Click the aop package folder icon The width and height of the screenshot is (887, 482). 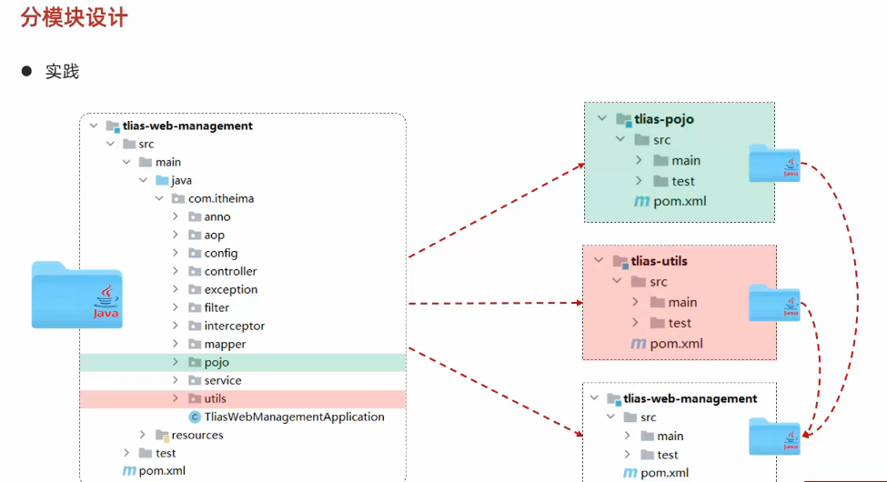(196, 235)
